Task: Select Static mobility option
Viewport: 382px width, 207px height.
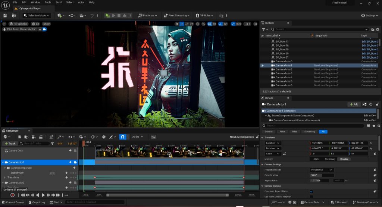Action: pos(316,159)
